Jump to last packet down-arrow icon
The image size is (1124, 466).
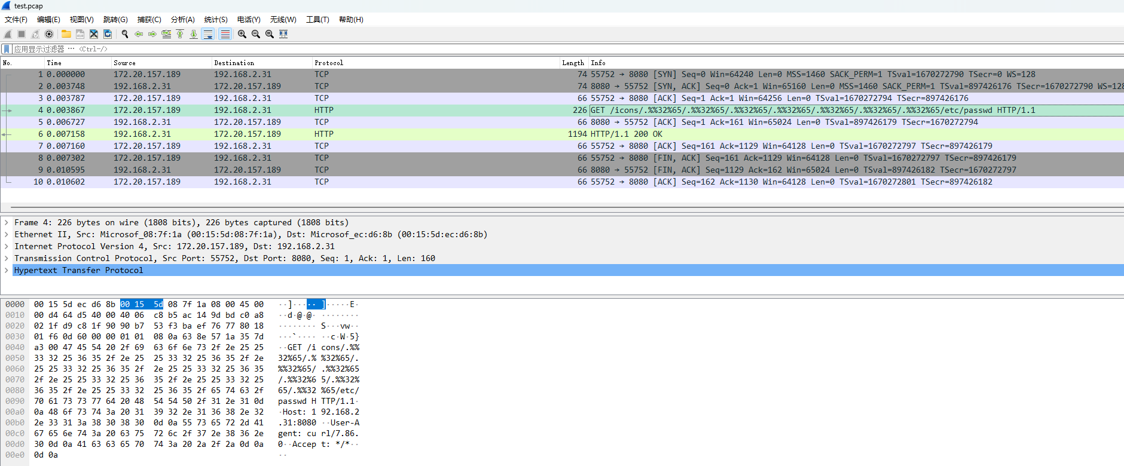[194, 34]
